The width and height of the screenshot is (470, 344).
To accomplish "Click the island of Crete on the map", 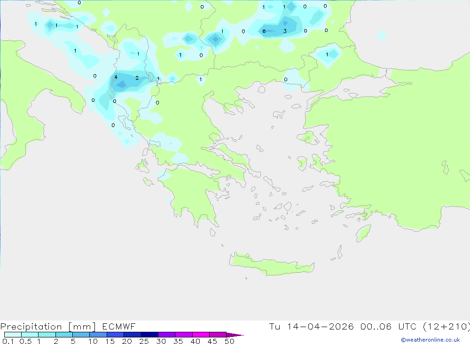I will point(271,265).
